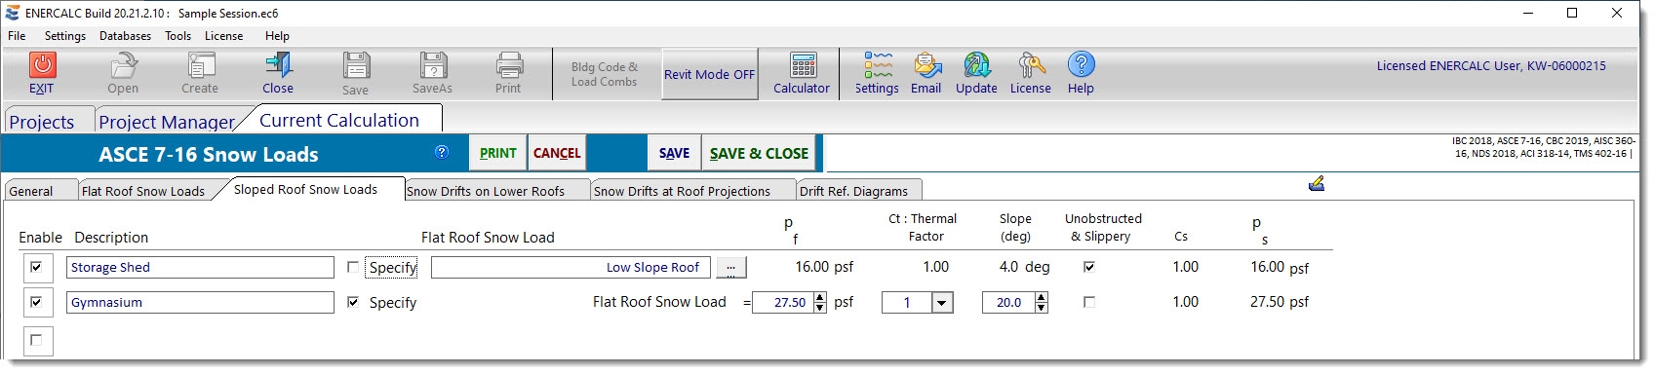Click the Email envelope icon
1655x374 pixels.
pos(926,65)
